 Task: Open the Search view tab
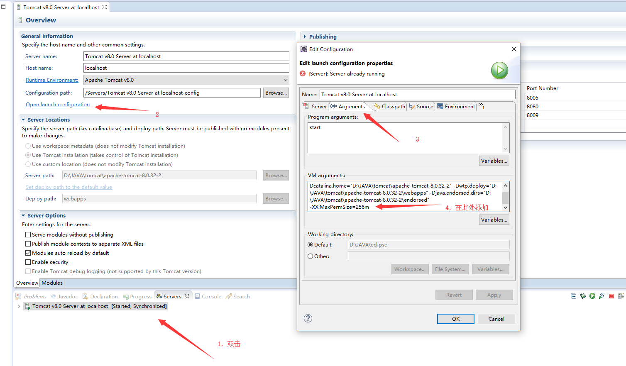(x=238, y=296)
